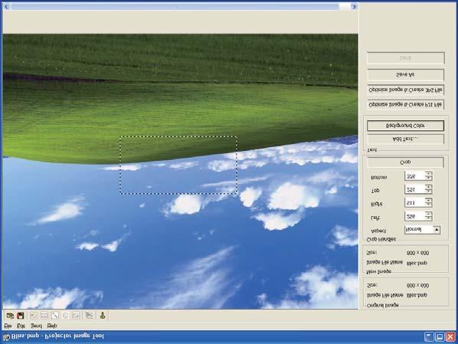Click the Aspect label
Viewport: 458px width, 344px height.
(378, 231)
